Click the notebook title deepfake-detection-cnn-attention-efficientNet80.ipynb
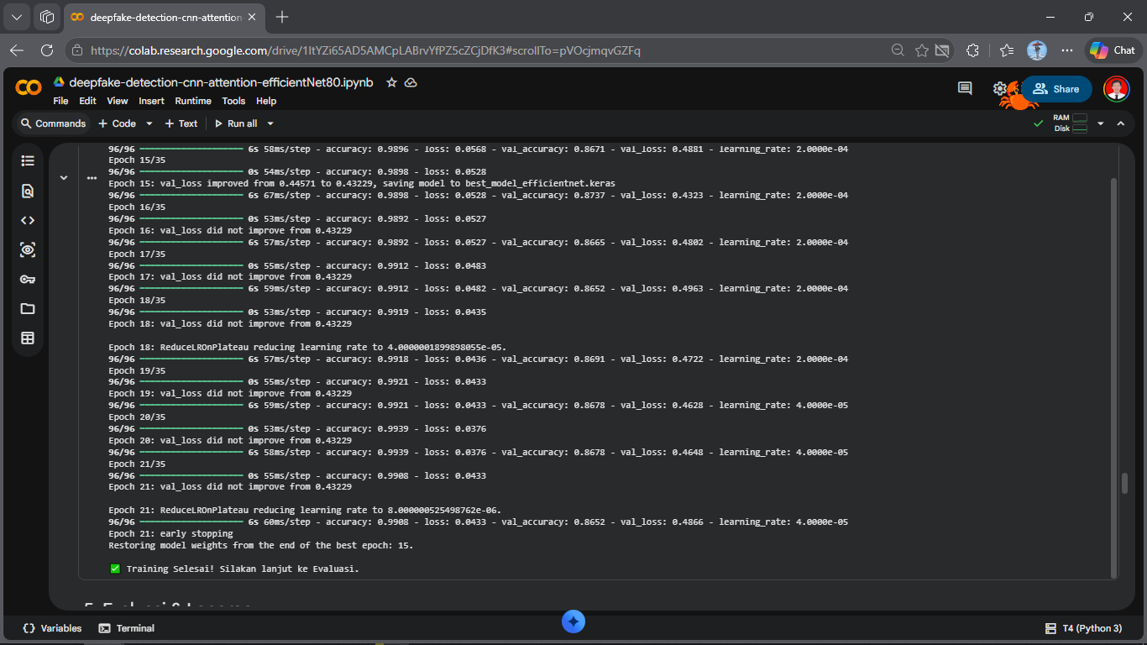The width and height of the screenshot is (1147, 645). 221,82
